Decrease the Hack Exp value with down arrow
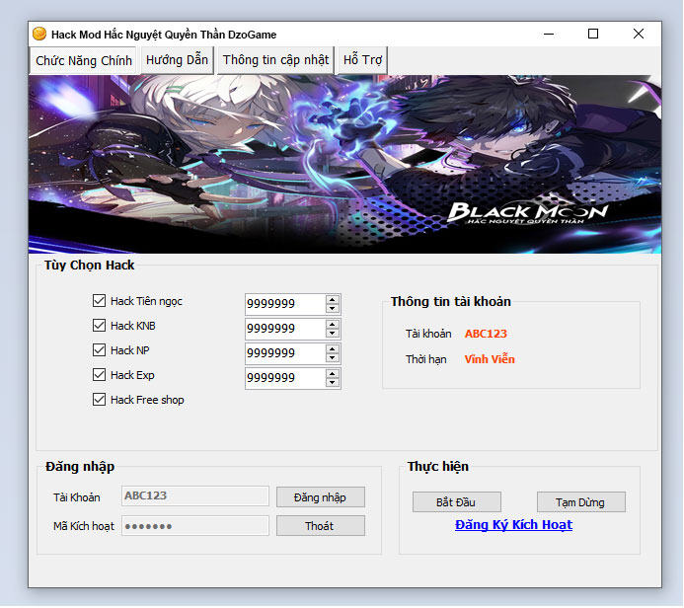 point(333,383)
